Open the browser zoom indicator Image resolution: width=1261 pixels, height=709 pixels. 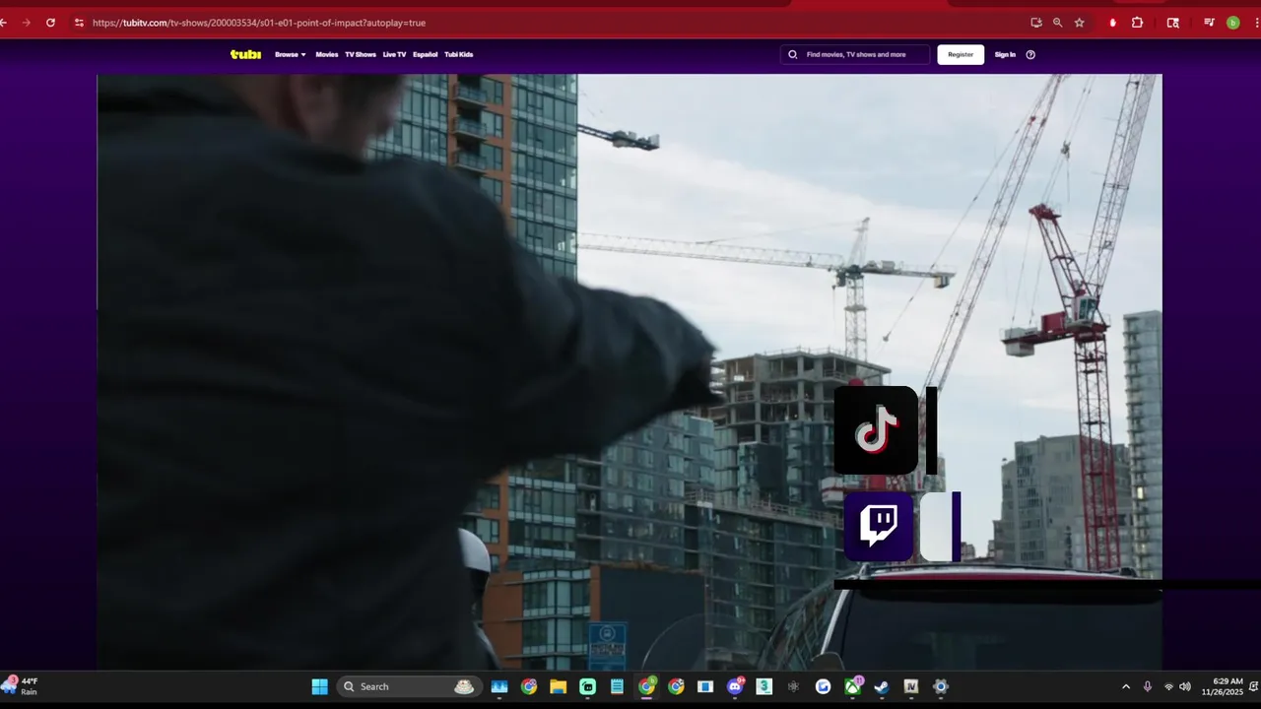pos(1057,23)
